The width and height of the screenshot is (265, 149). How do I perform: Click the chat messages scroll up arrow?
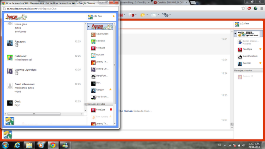click(85, 24)
